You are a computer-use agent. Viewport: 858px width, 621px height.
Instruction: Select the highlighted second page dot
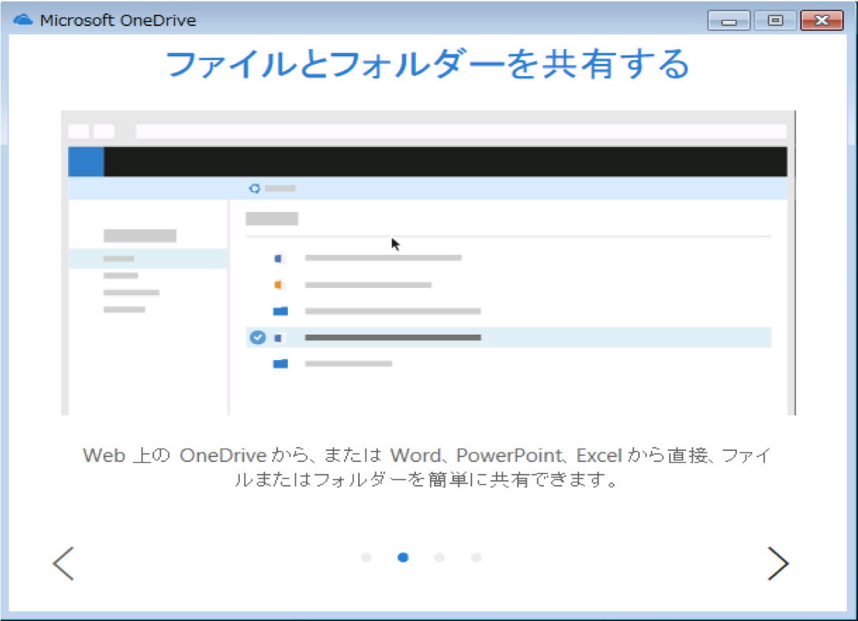click(x=403, y=558)
